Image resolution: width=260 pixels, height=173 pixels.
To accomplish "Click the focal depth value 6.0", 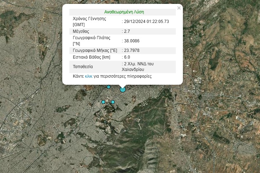I will click(127, 57).
